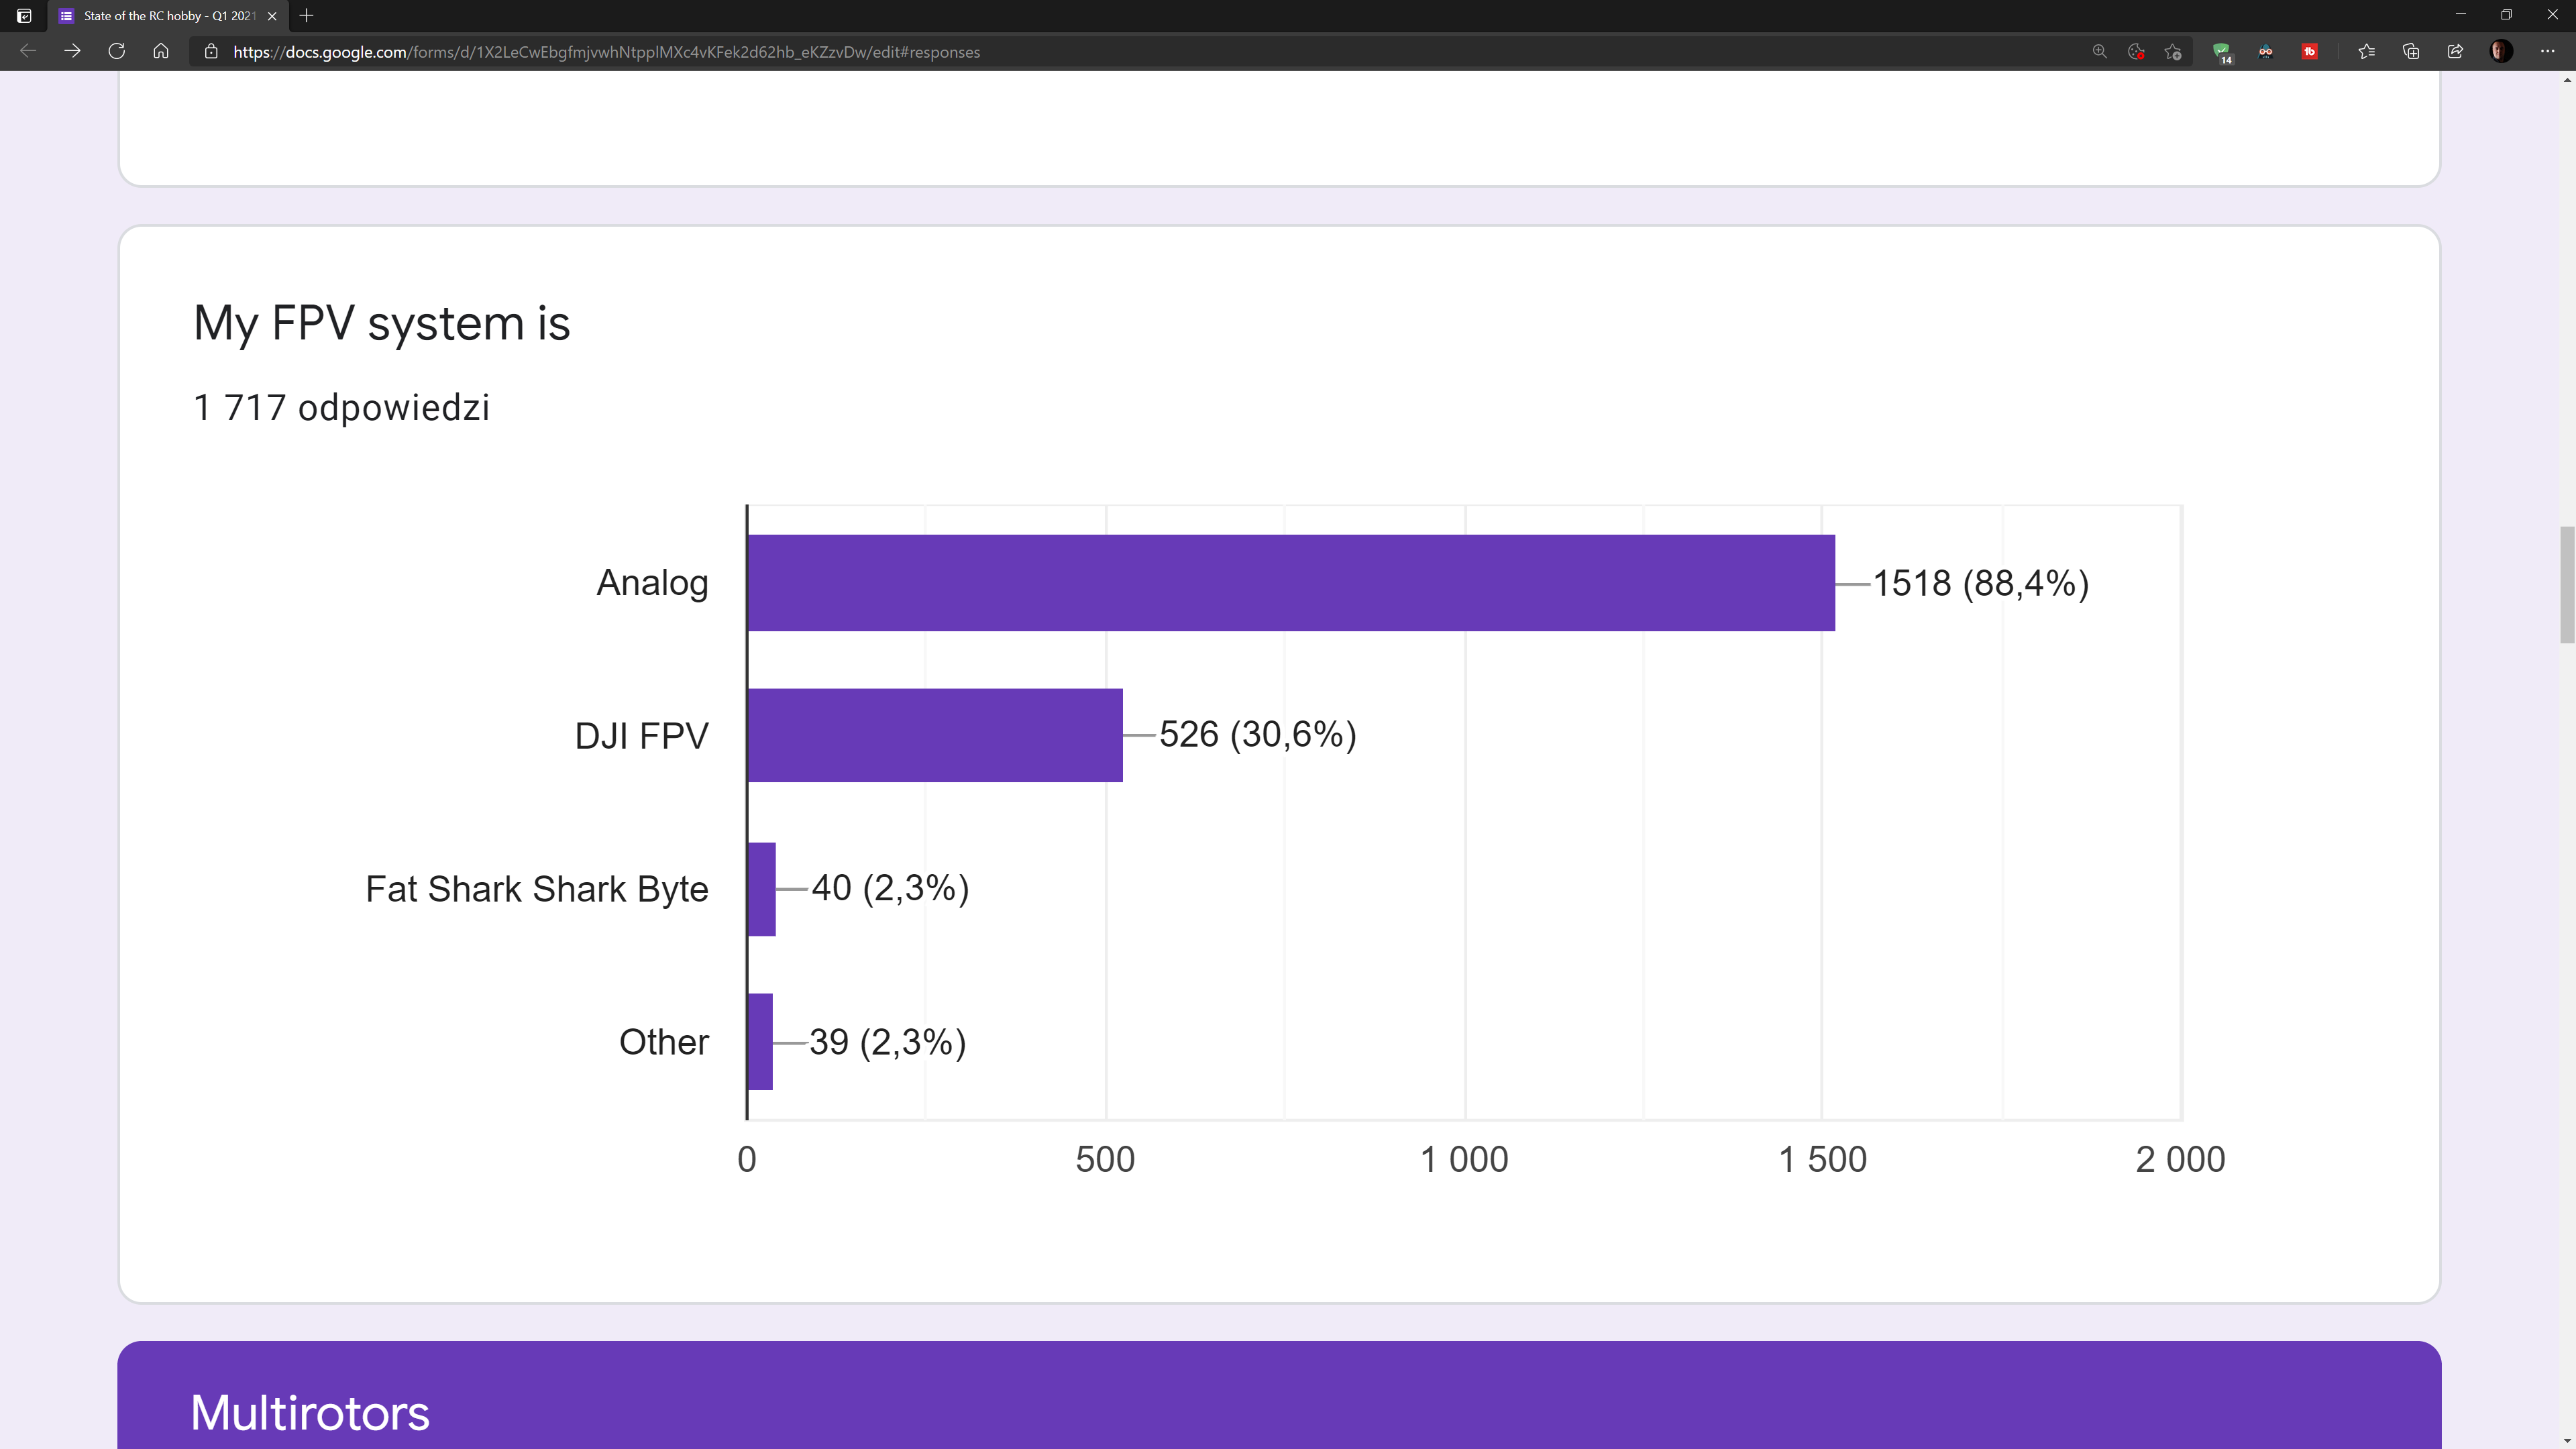
Task: Open a new browser tab
Action: click(x=307, y=16)
